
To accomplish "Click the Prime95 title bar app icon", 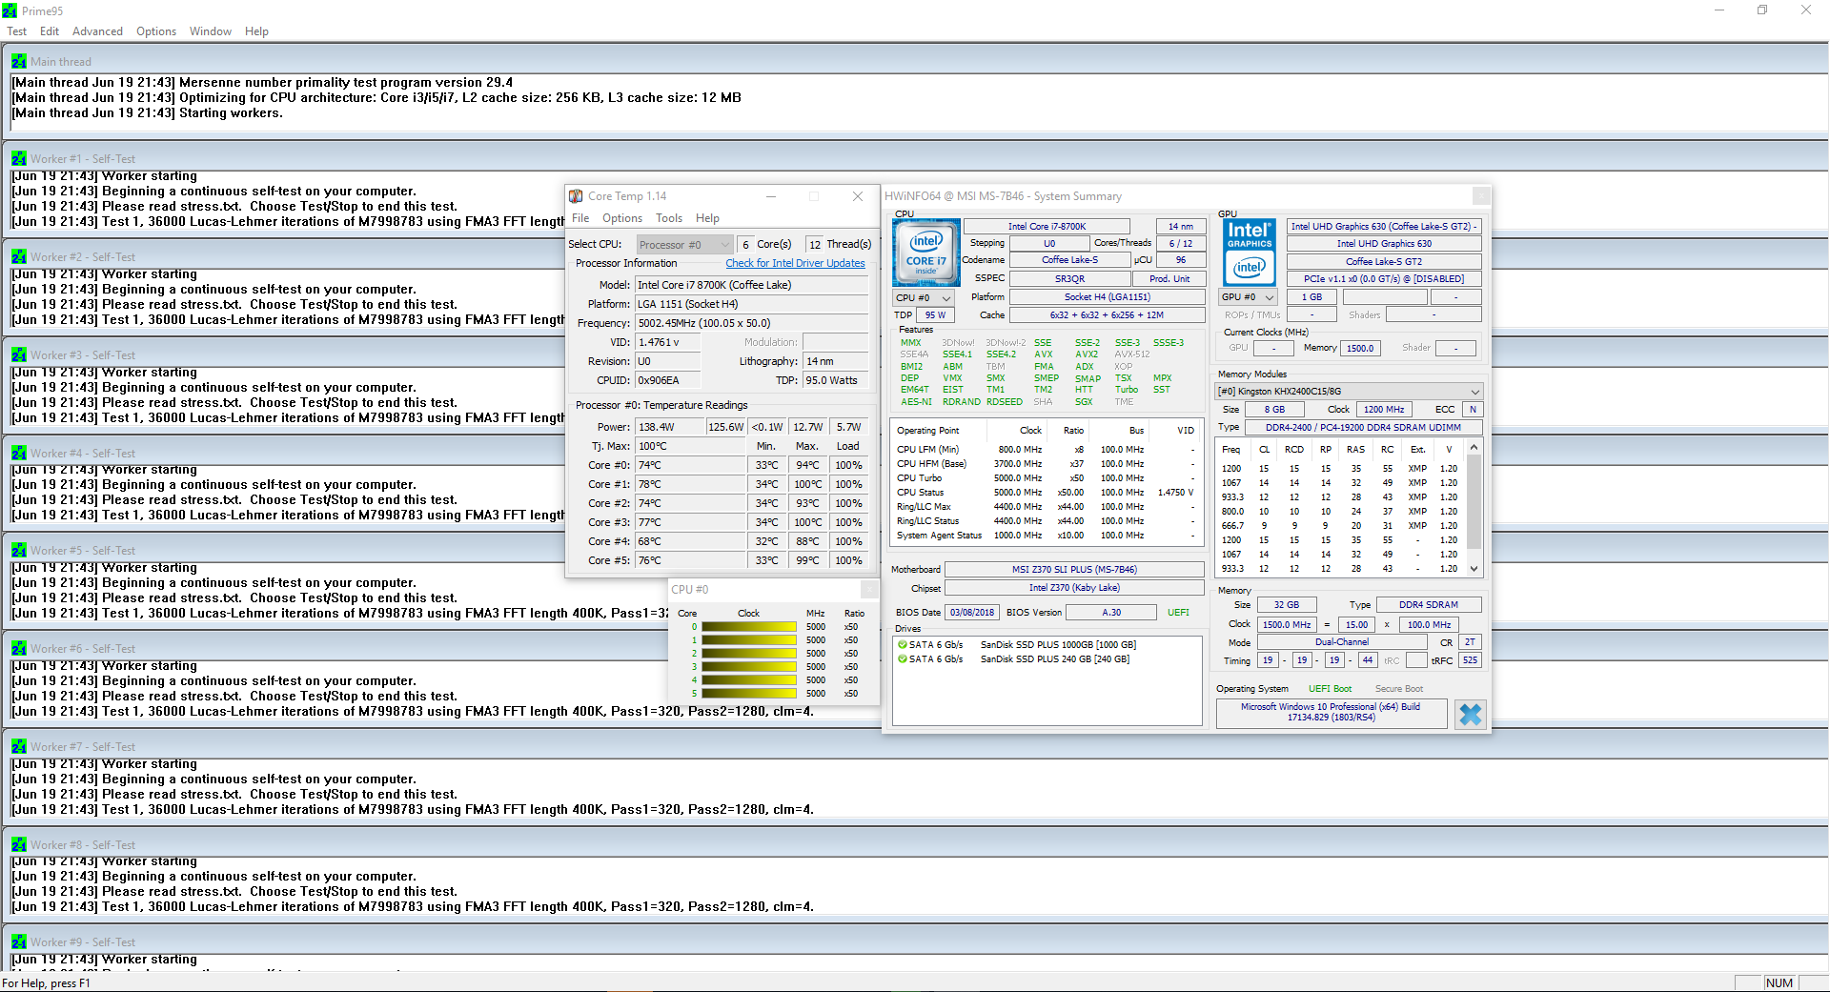I will point(10,10).
